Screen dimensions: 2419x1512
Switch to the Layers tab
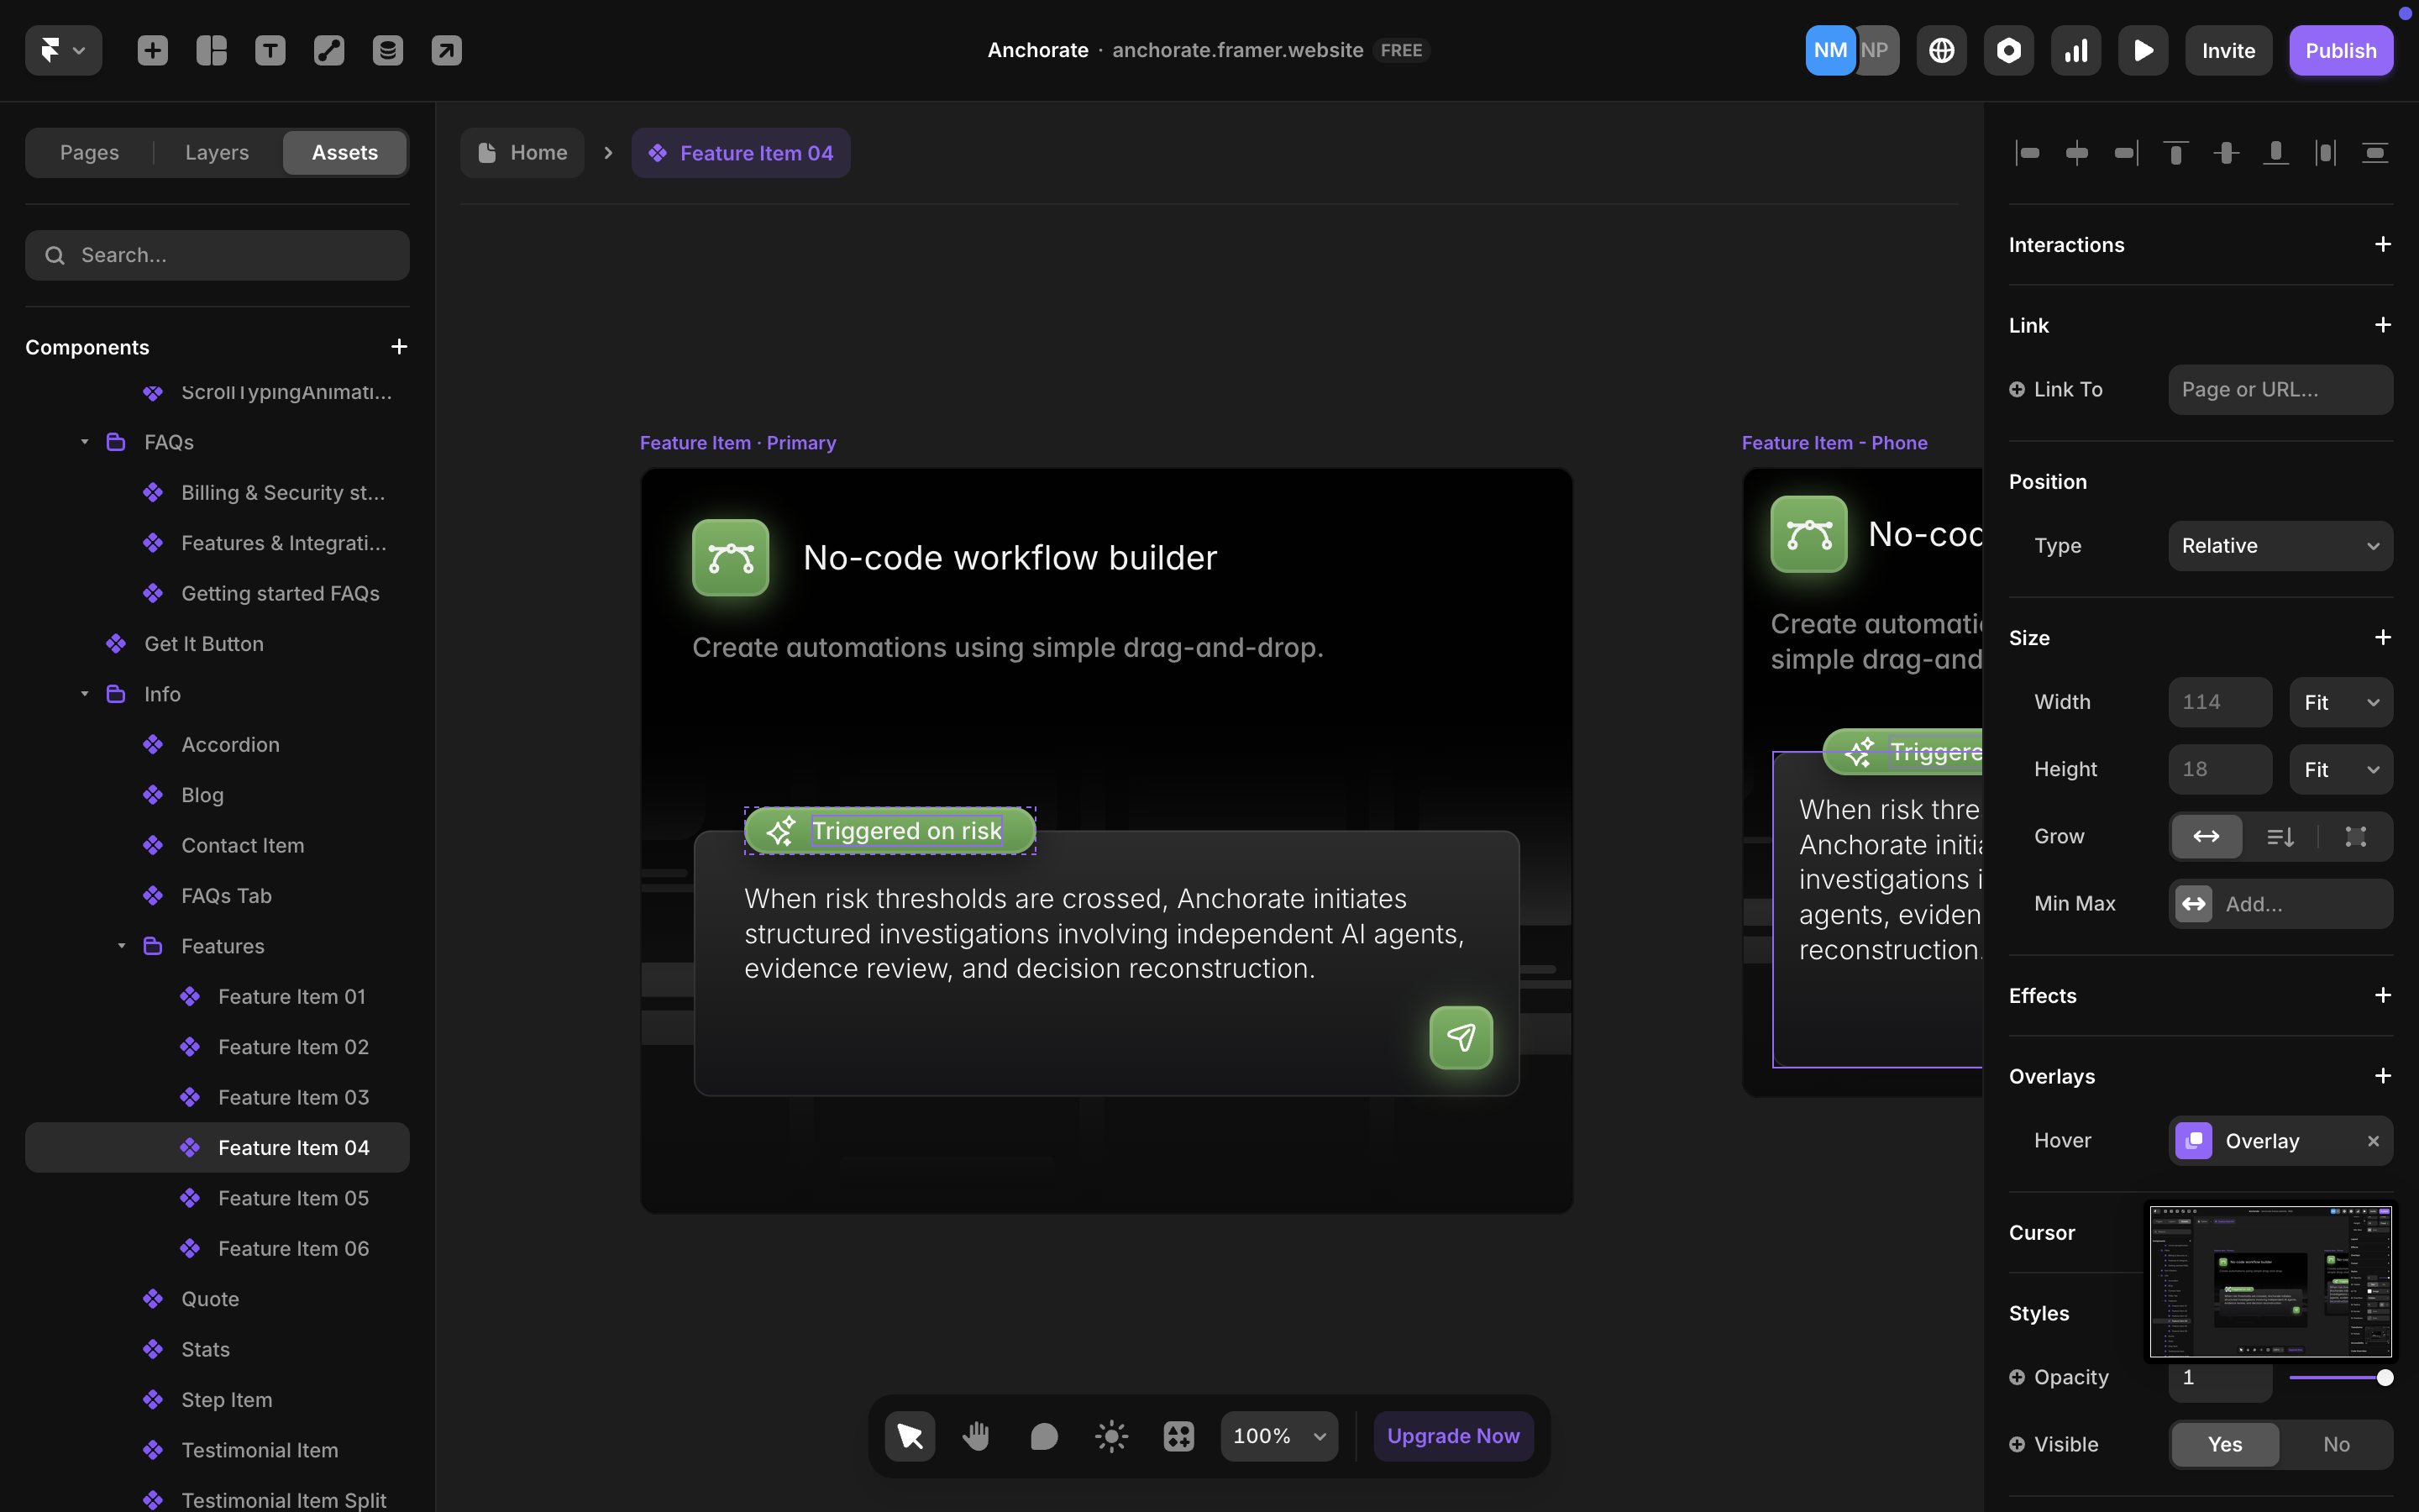216,152
